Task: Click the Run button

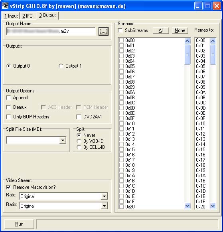Action: 19,224
